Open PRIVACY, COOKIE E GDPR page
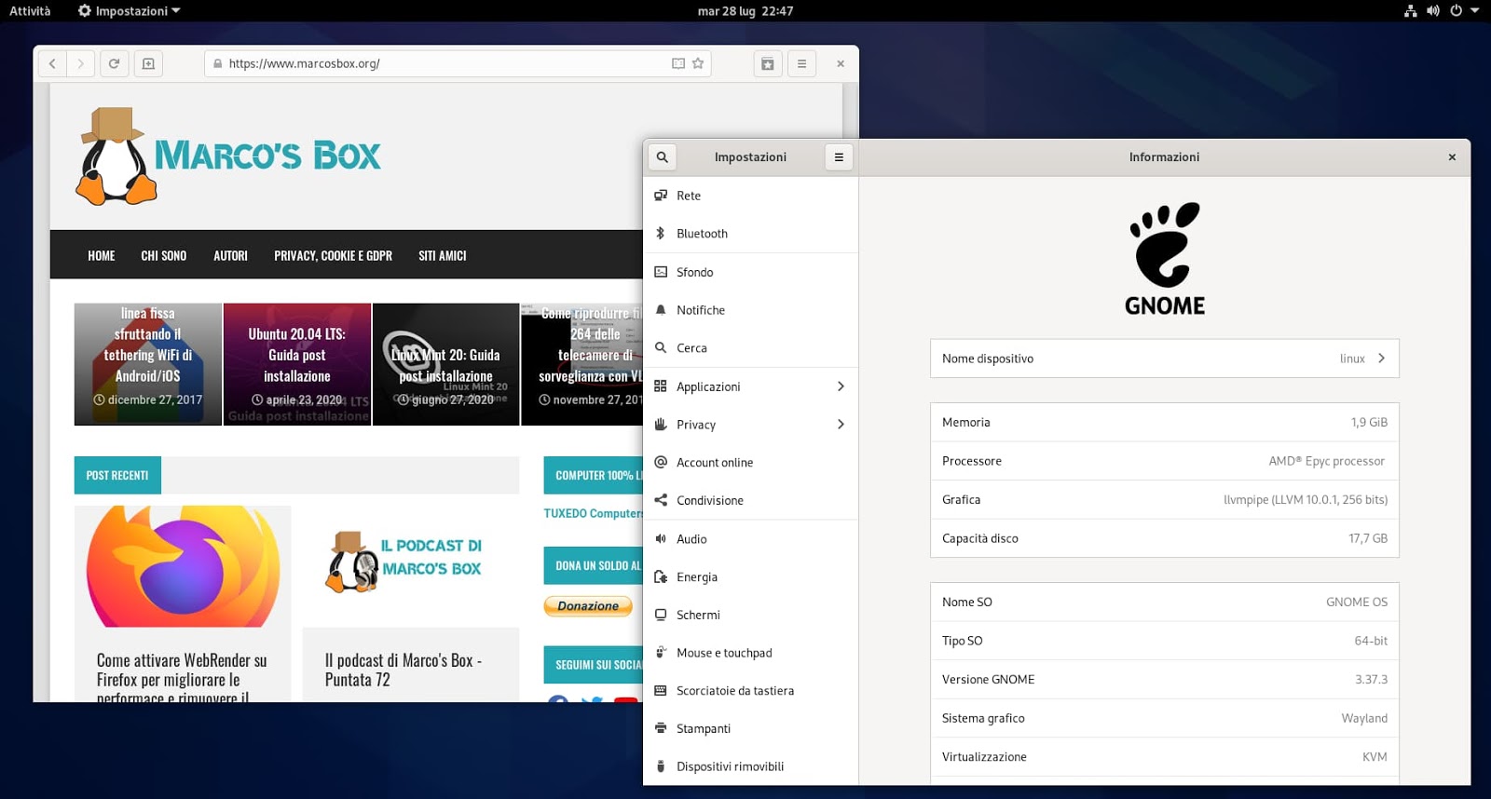Screen dimensions: 1491x799 click(333, 255)
